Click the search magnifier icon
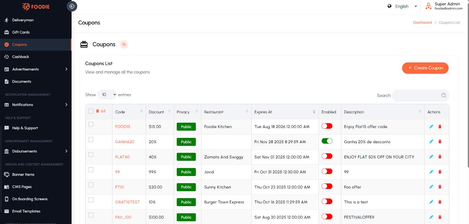 pos(443,95)
